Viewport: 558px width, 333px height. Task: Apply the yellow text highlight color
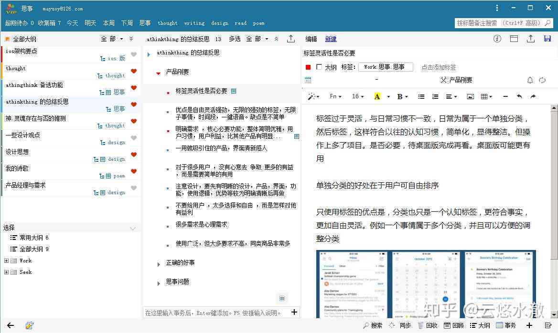(x=377, y=96)
